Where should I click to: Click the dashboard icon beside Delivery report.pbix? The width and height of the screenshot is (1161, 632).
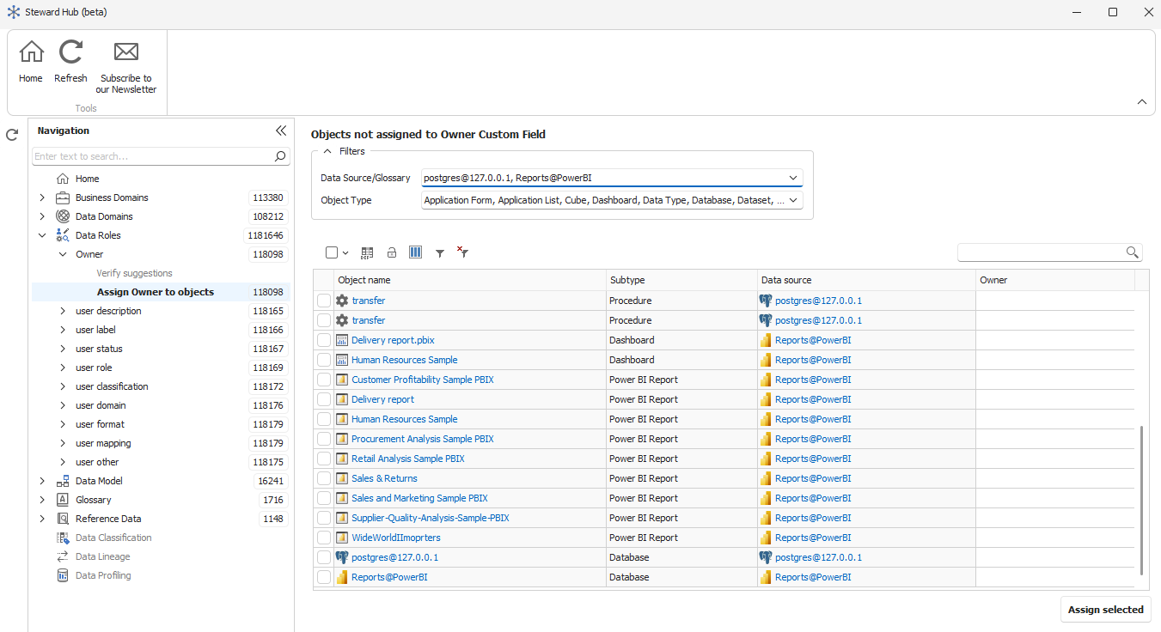pos(342,340)
